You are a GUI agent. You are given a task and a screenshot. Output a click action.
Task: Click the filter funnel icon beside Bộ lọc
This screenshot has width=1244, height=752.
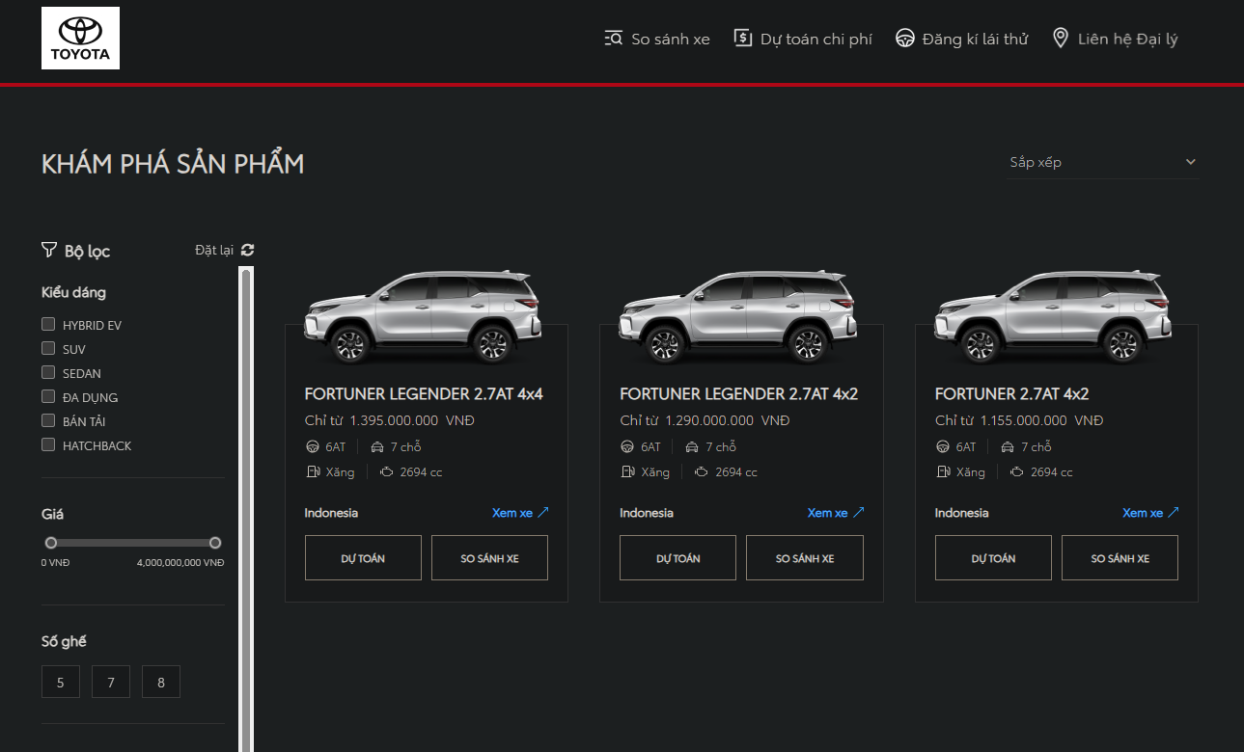point(49,250)
